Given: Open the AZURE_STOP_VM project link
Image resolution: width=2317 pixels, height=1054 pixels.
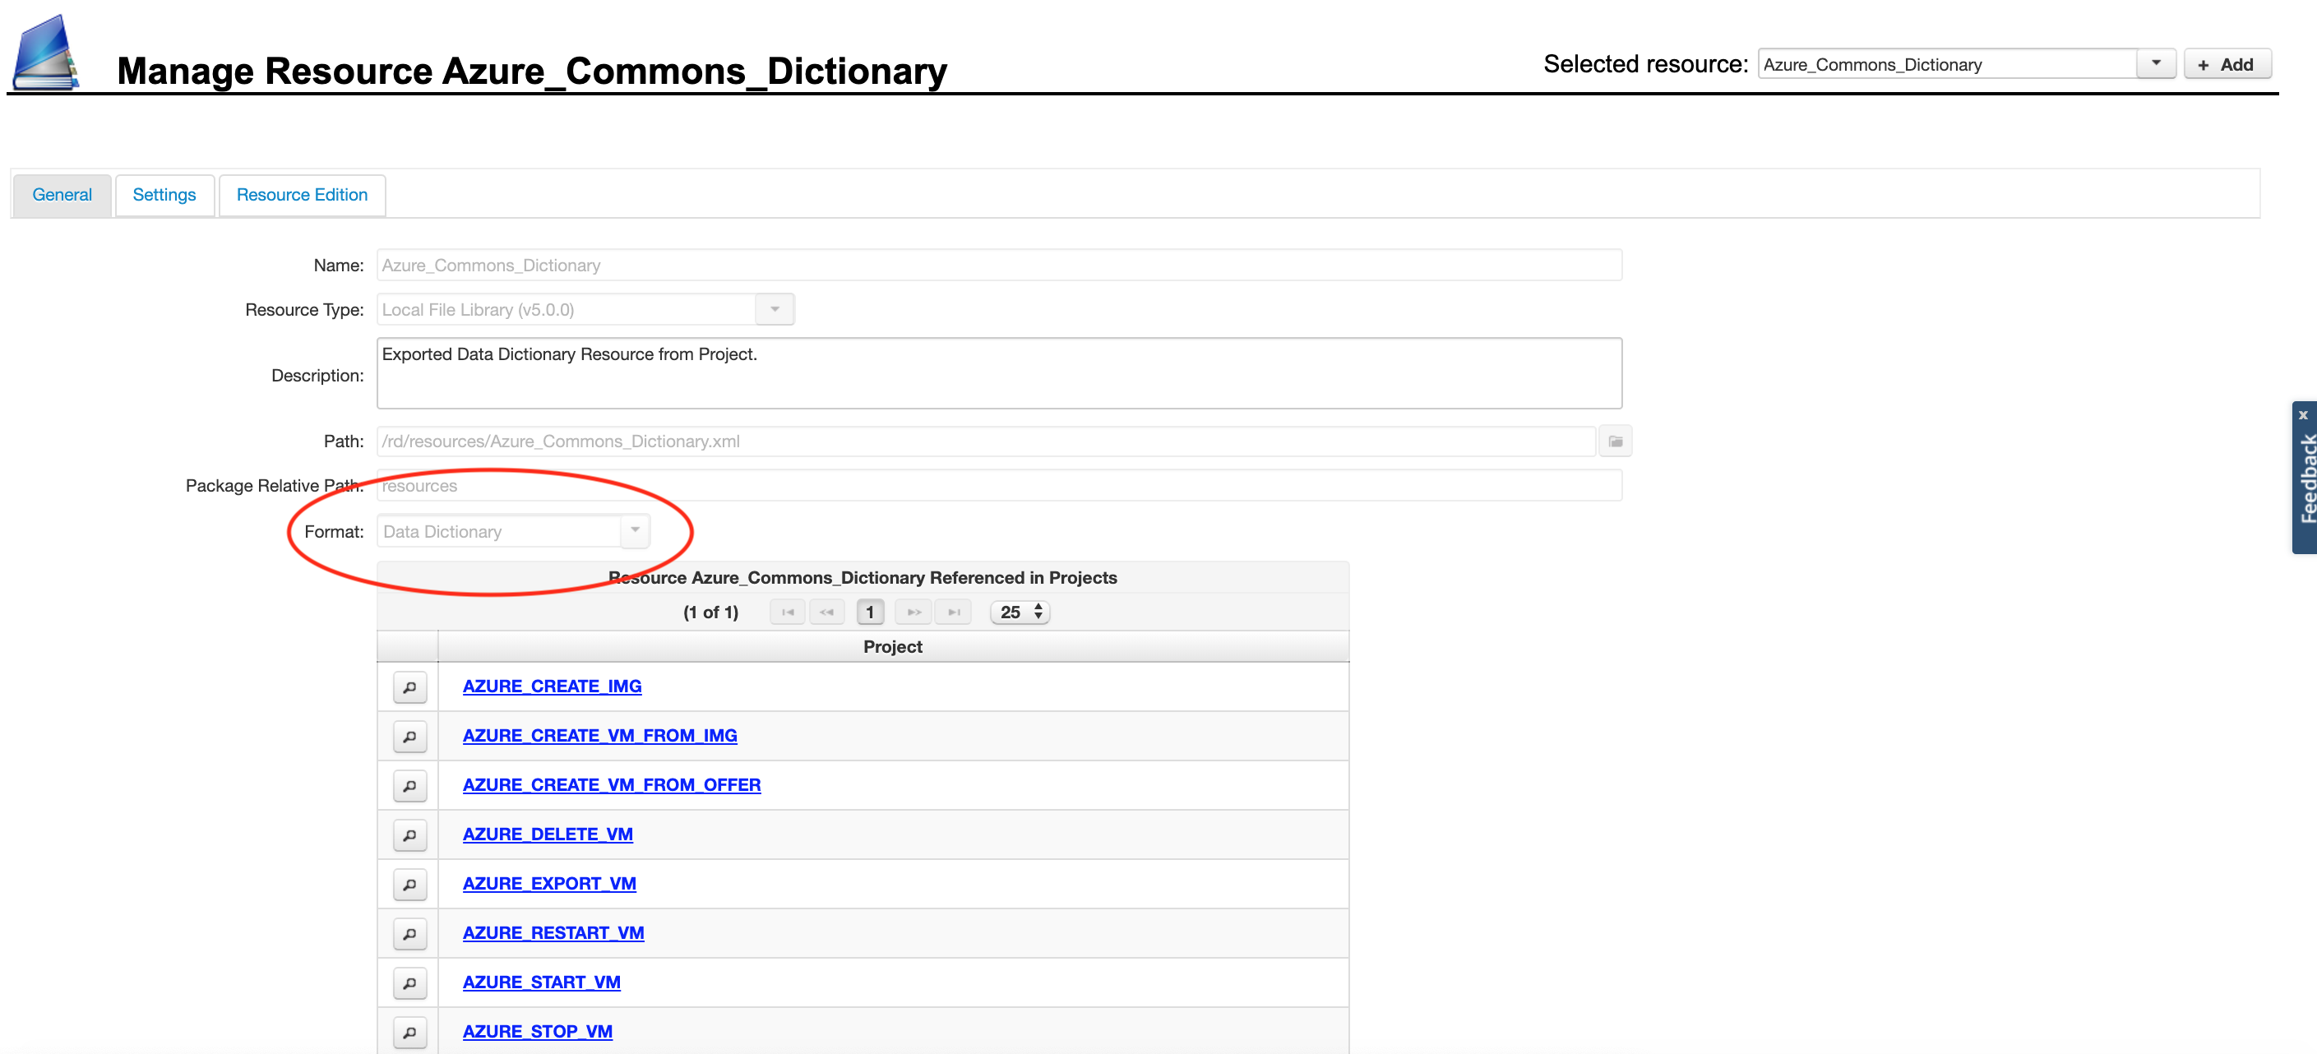Looking at the screenshot, I should click(x=538, y=1032).
